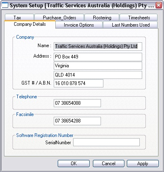Click the empty SerialNumber field
The width and height of the screenshot is (164, 172).
pyautogui.click(x=106, y=142)
